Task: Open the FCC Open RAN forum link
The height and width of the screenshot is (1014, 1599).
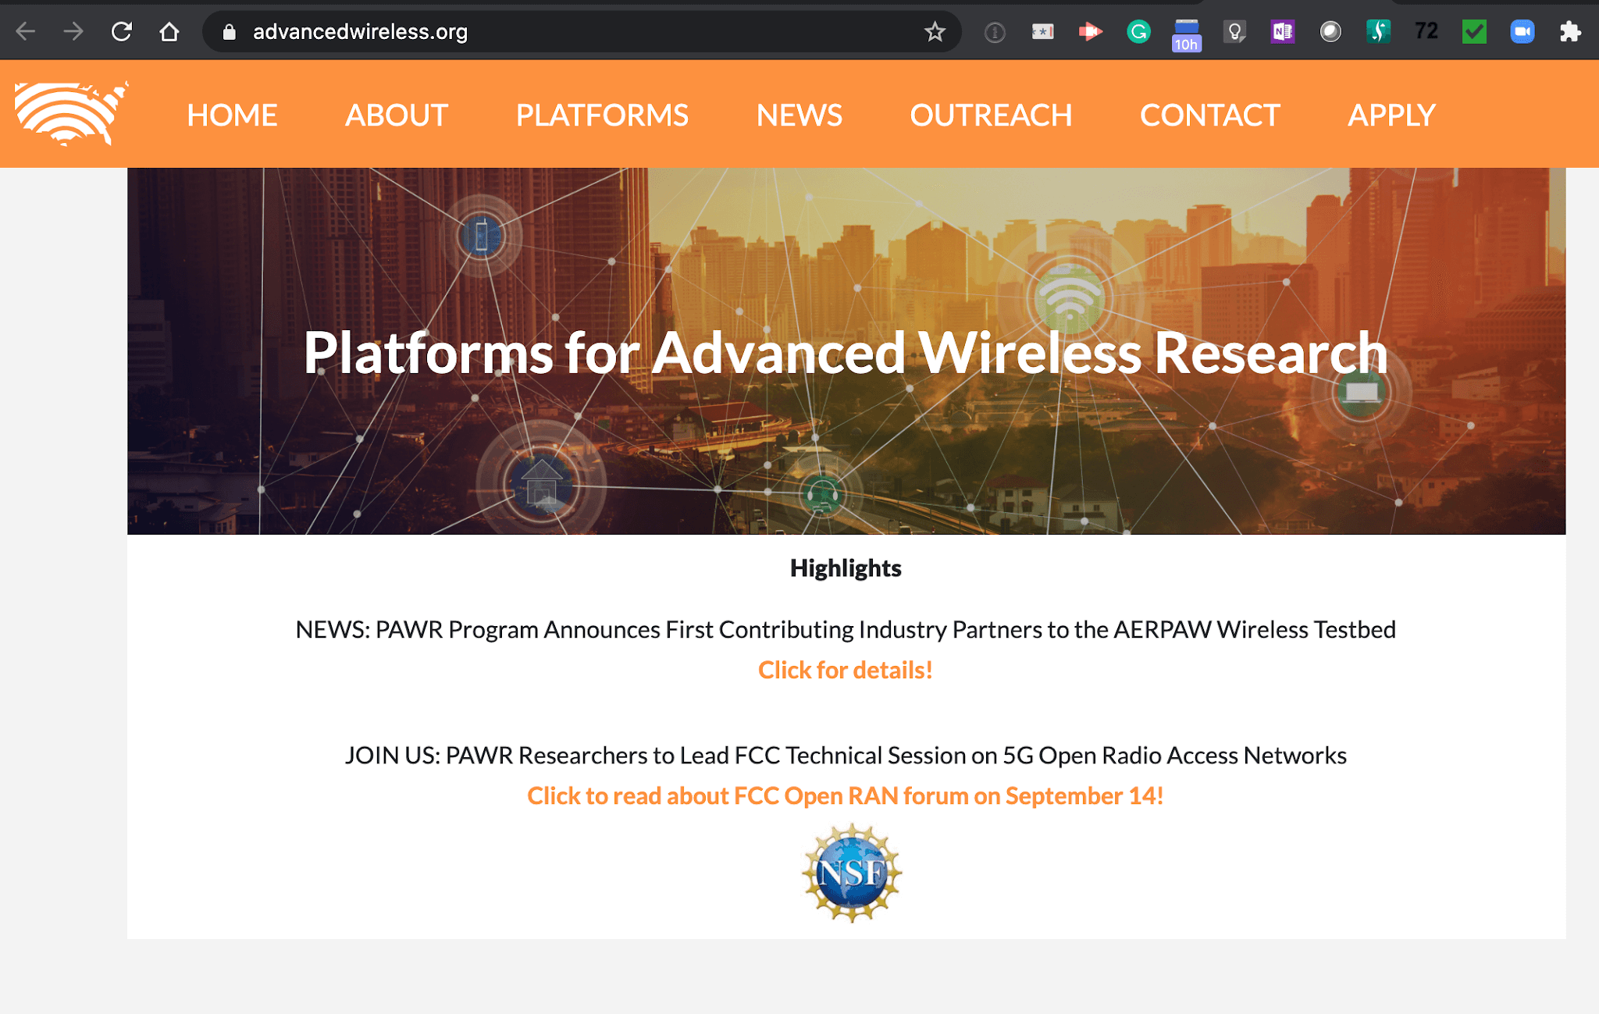Action: tap(845, 795)
